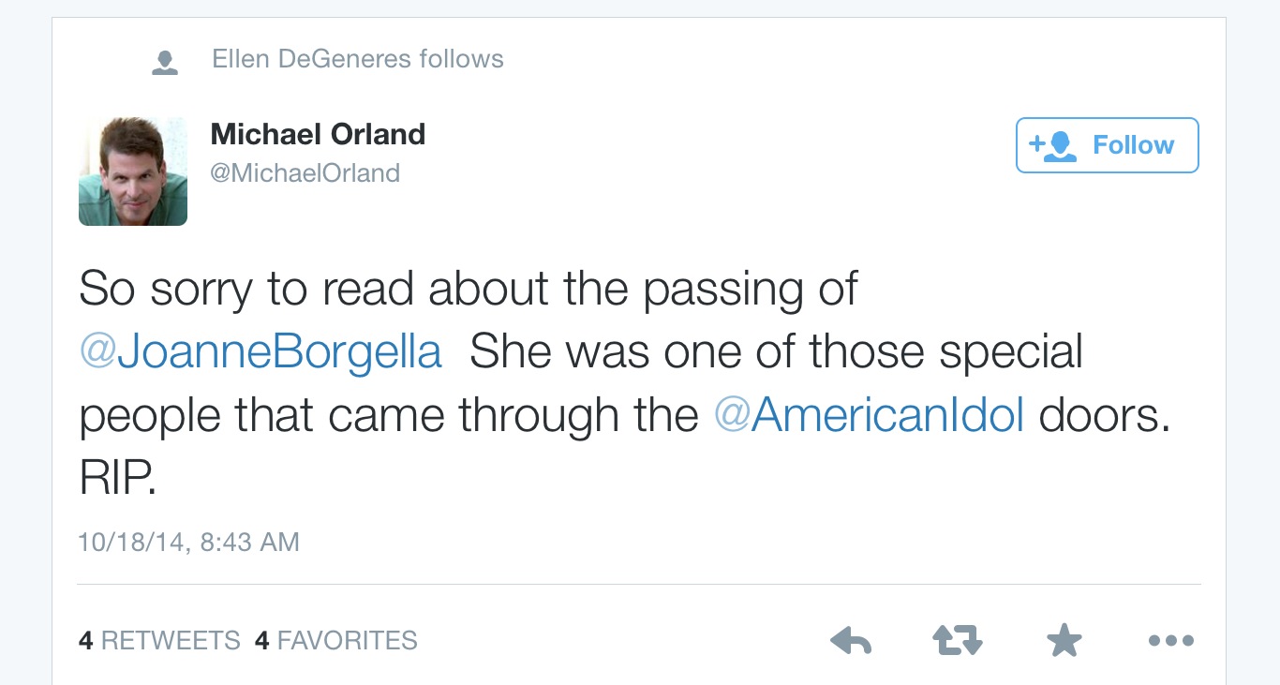Viewport: 1280px width, 685px height.
Task: Click the person icon beside Ellen DeGeneres follows
Action: [165, 62]
